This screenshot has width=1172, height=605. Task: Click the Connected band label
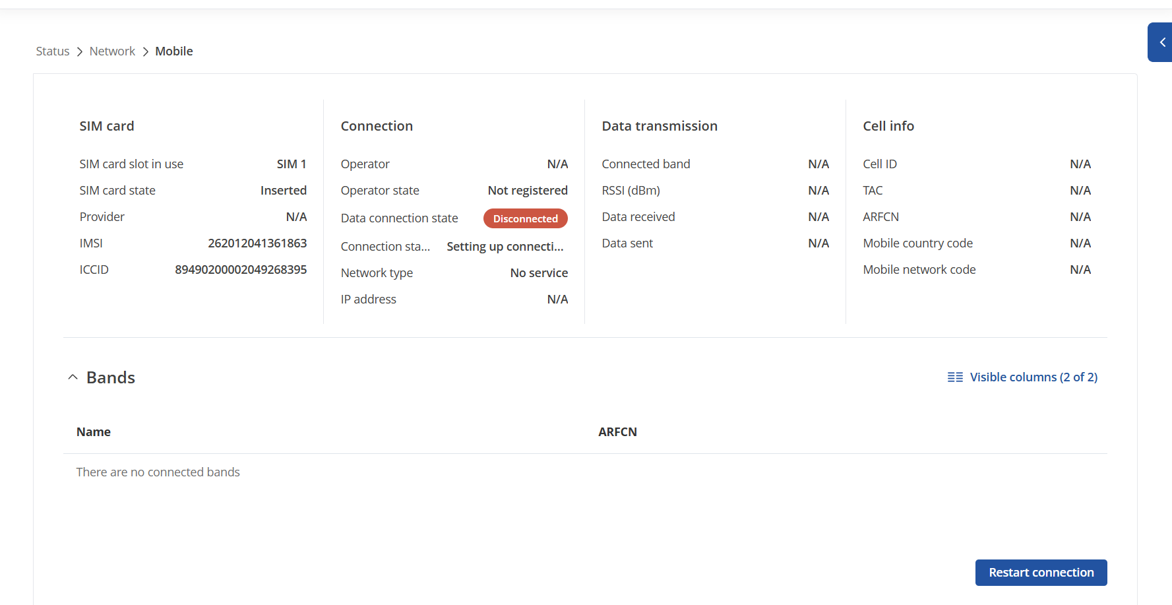[646, 164]
